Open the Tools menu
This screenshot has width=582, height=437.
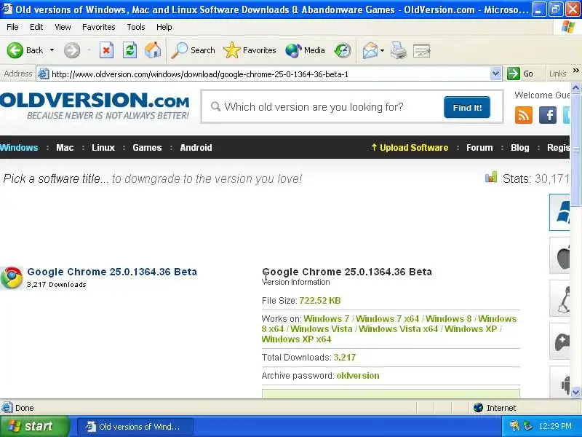click(x=136, y=27)
